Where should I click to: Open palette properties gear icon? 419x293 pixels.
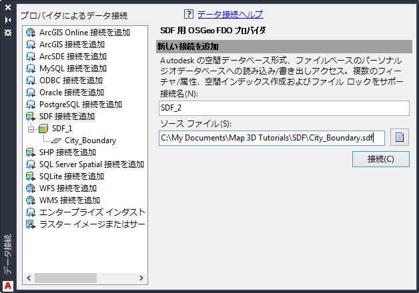[x=8, y=33]
